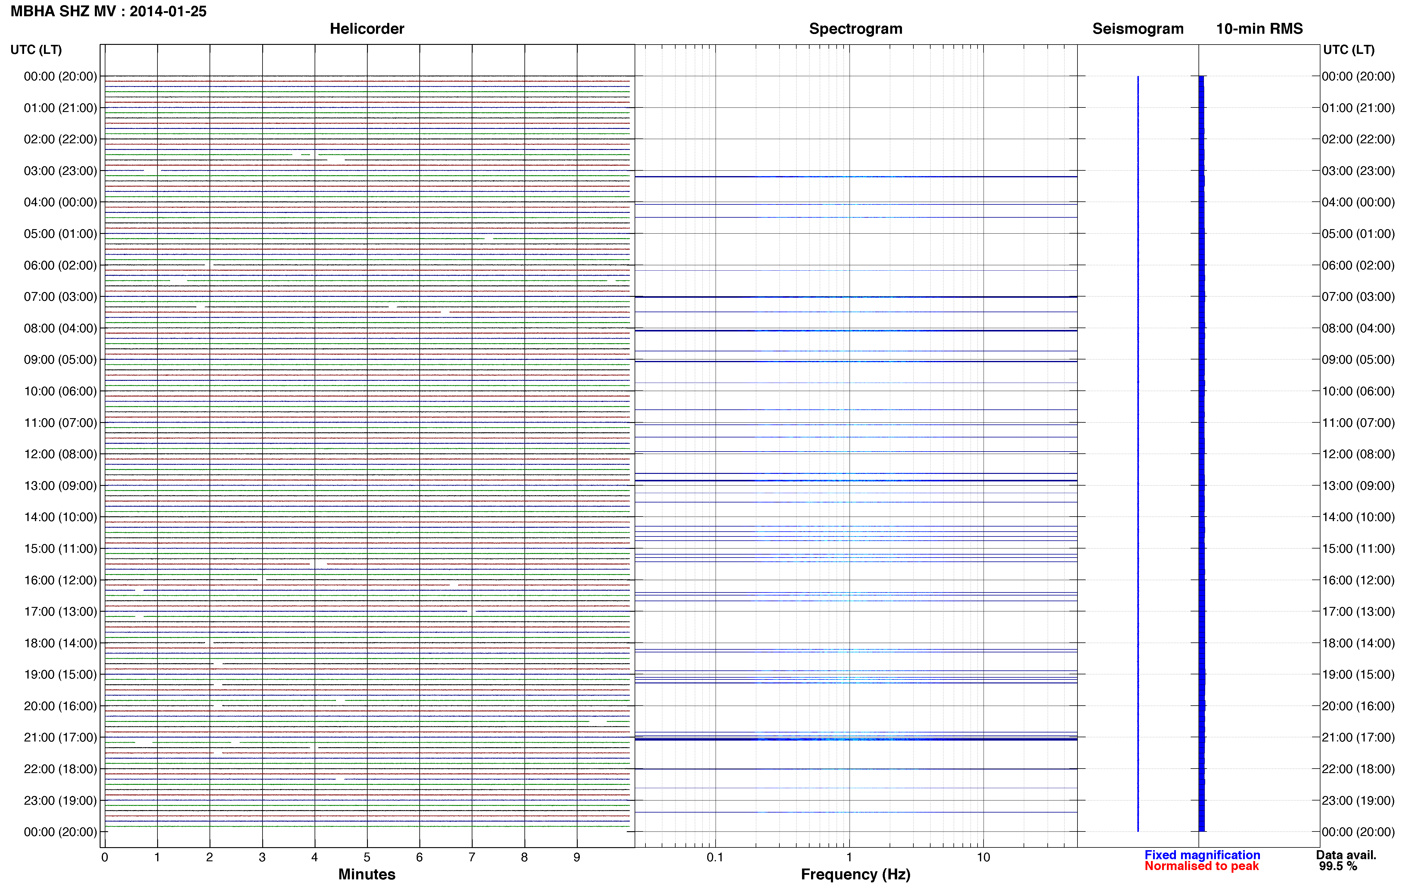
Task: Select the 'Spectrogram' panel heading
Action: [855, 29]
